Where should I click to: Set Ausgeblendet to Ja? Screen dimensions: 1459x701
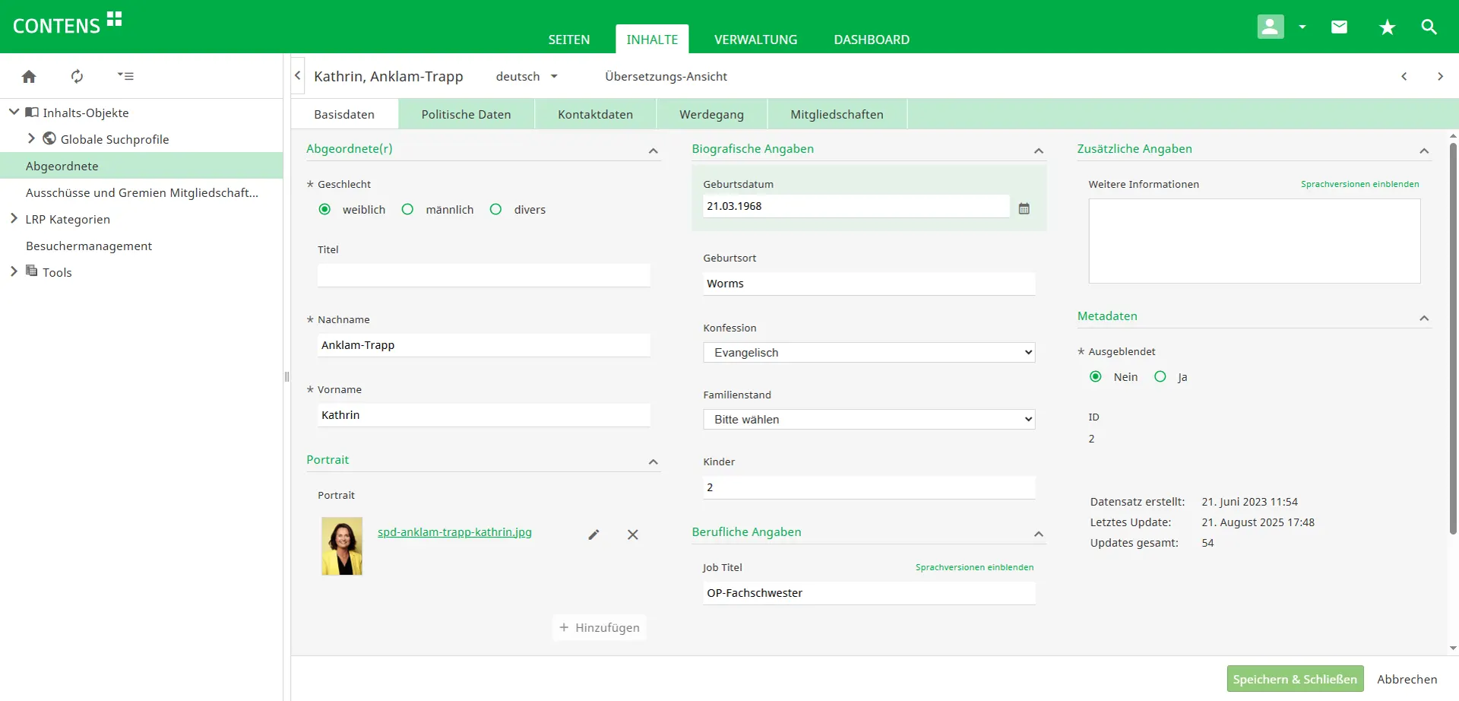(1160, 377)
